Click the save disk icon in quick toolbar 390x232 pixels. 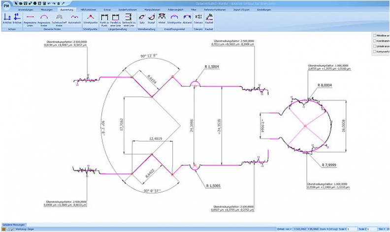26,3
